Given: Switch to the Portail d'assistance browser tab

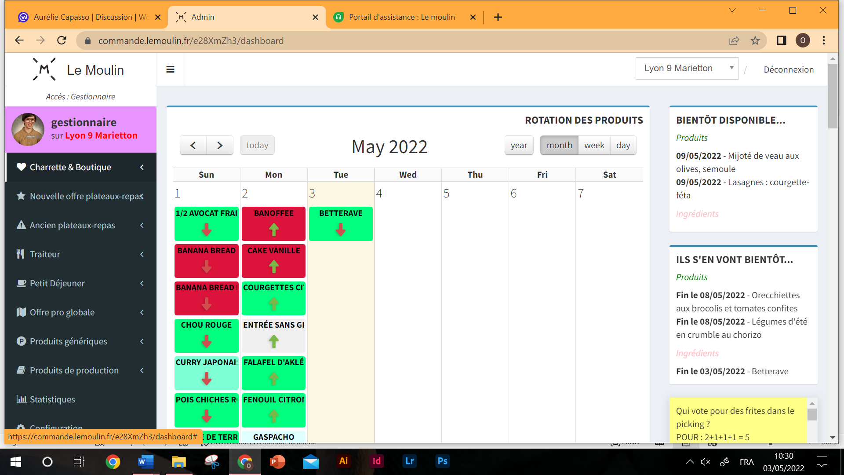Looking at the screenshot, I should pos(401,17).
